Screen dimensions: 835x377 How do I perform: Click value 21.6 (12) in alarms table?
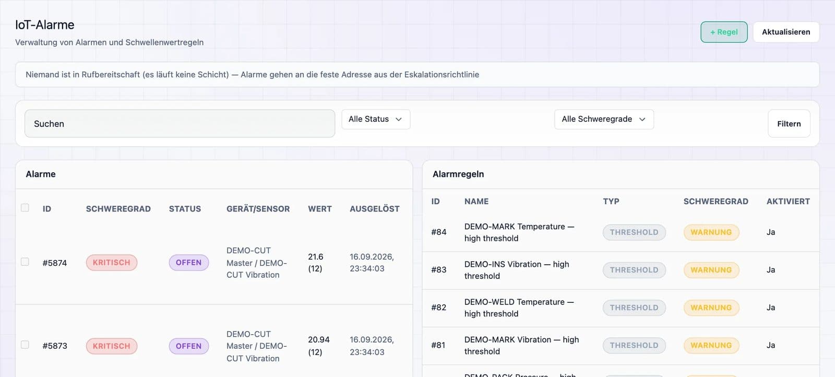316,263
